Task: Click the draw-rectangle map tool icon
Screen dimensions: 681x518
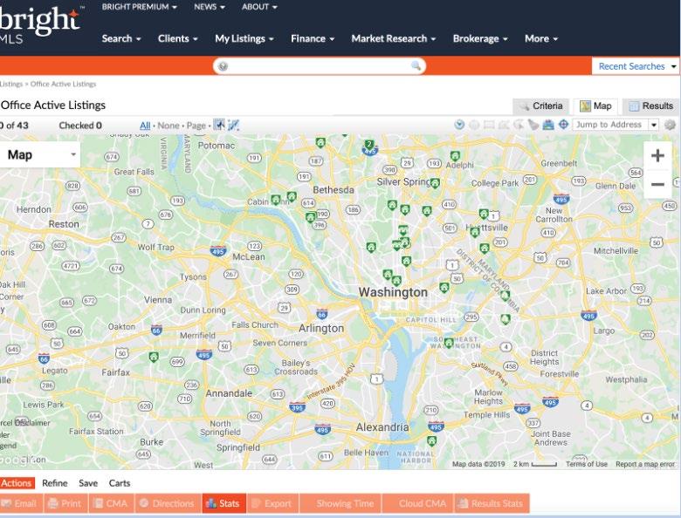Action: 489,125
